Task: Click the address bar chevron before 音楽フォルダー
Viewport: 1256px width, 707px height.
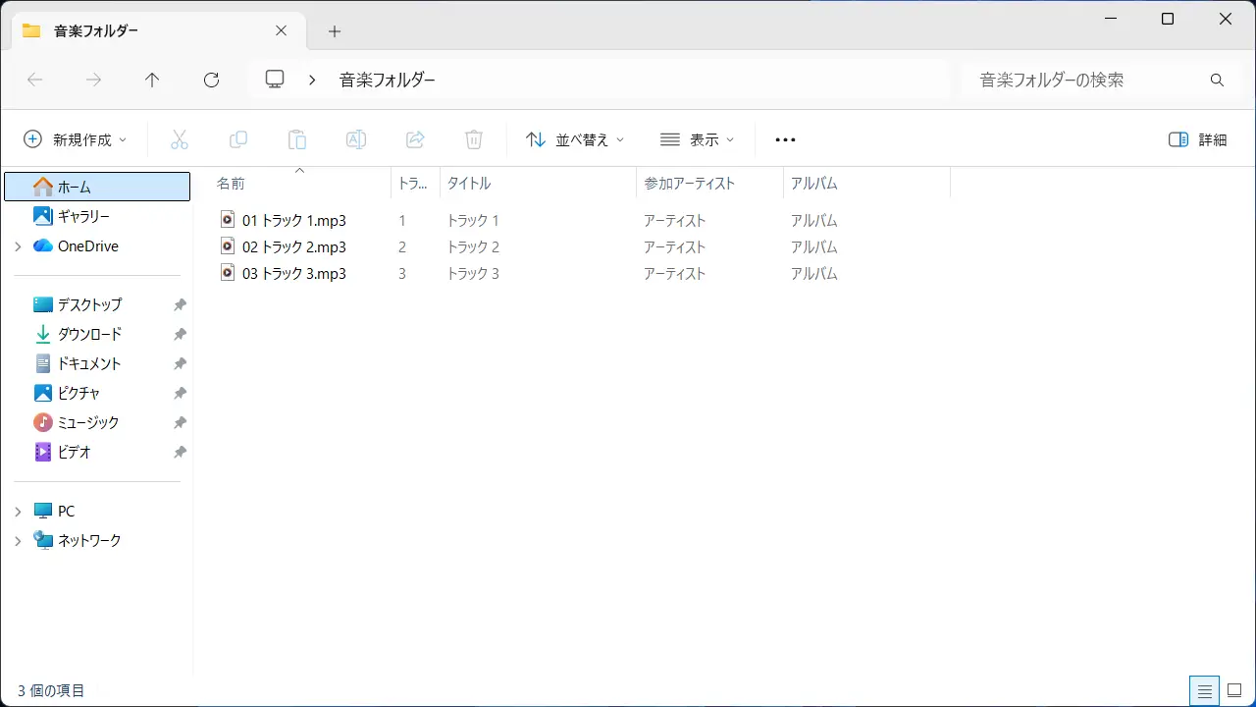Action: (x=312, y=81)
